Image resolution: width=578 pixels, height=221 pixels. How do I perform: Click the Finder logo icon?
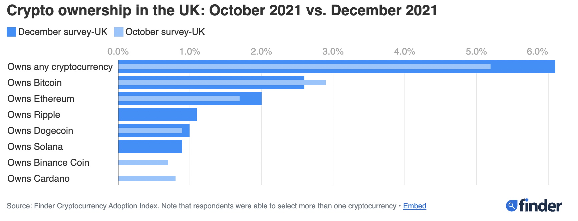click(511, 206)
